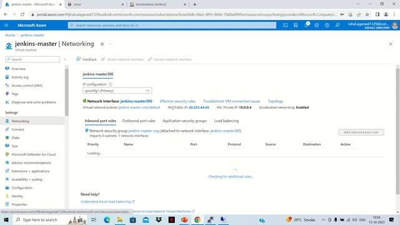
Task: Click the Add inbound port rule button
Action: (361, 132)
